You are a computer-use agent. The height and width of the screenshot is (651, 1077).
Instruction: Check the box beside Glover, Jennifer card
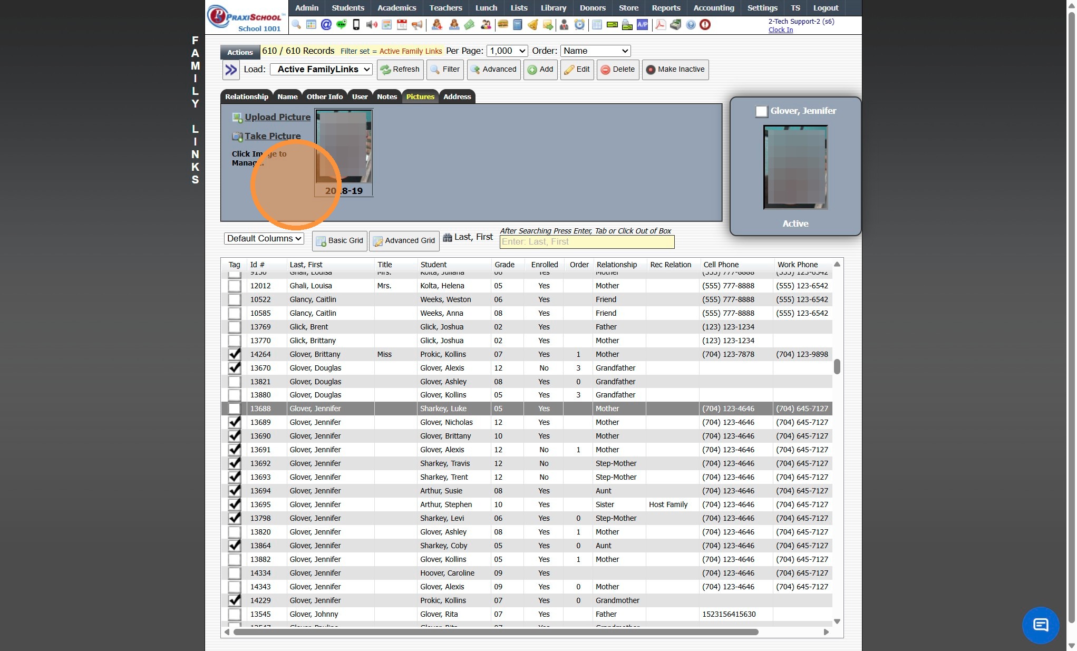point(761,111)
